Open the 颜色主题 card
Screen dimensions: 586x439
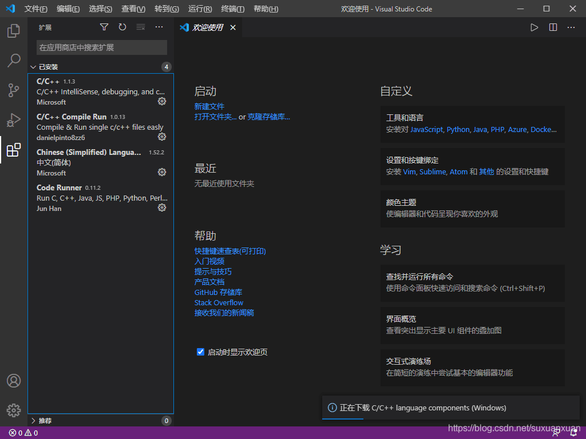click(472, 209)
